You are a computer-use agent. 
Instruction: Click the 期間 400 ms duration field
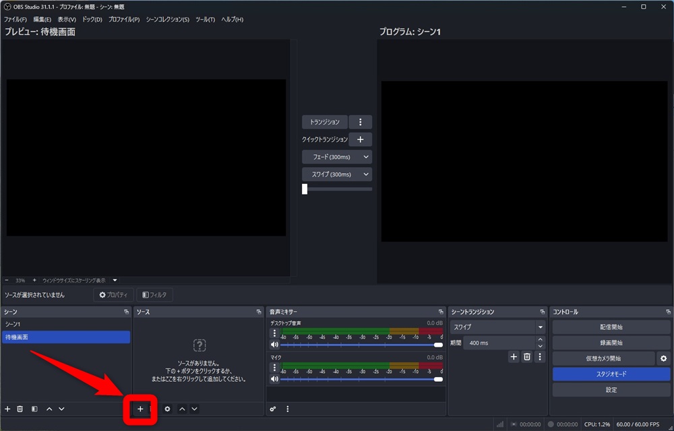499,343
